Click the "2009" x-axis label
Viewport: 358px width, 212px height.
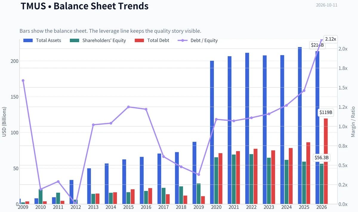click(x=23, y=207)
